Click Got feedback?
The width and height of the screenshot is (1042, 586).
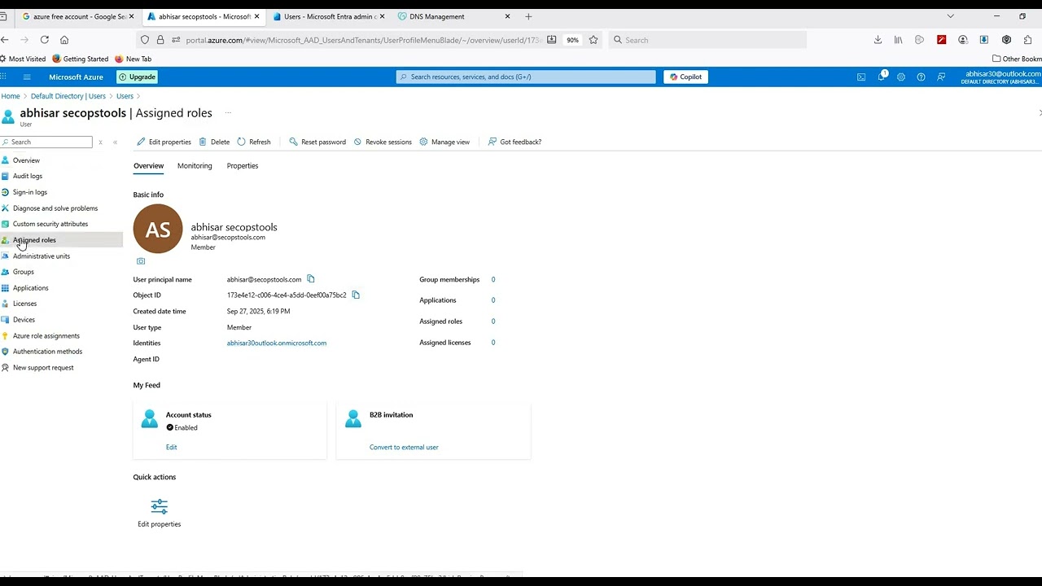click(514, 142)
